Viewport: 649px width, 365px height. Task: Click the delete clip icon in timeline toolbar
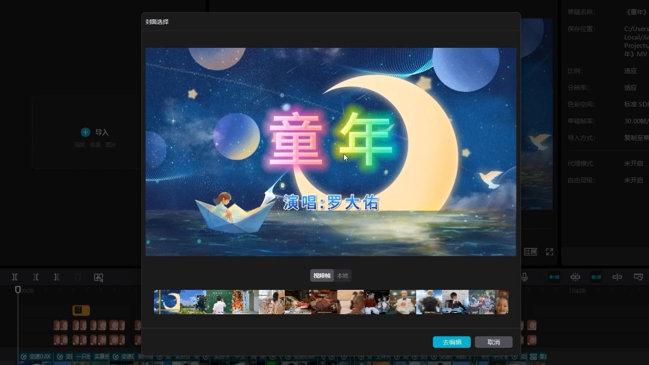(78, 277)
